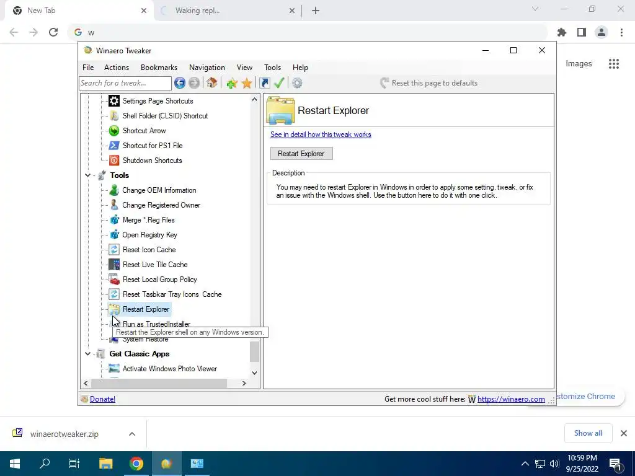Switch to the Waking repl... browser tab
635x476 pixels.
click(228, 11)
